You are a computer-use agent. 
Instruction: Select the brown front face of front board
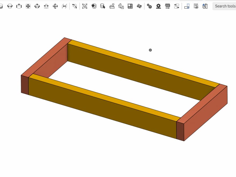[102, 108]
